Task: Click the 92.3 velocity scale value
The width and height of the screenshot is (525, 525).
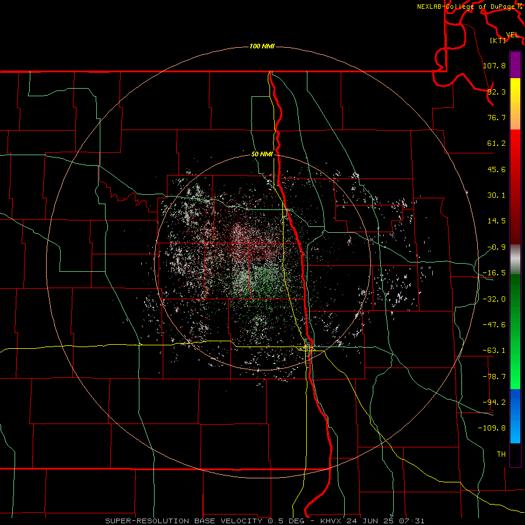Action: click(496, 92)
